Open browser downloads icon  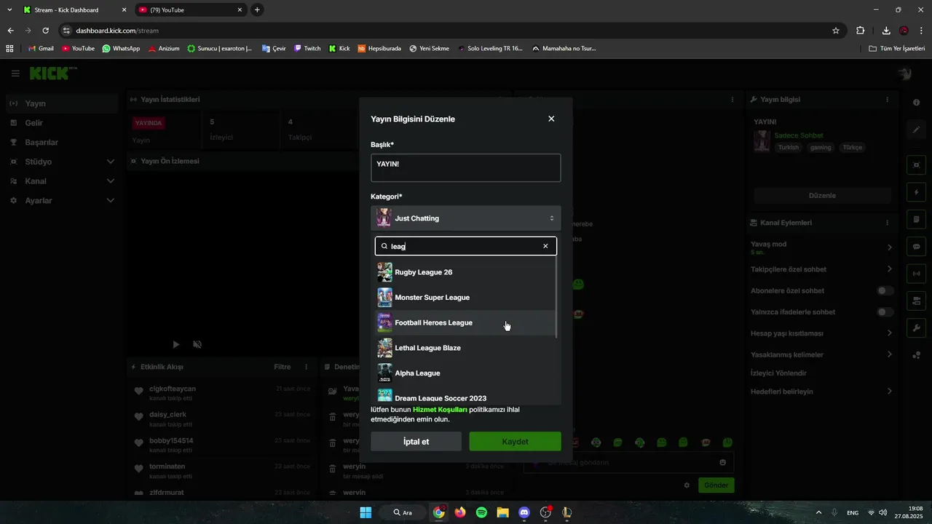click(x=886, y=31)
